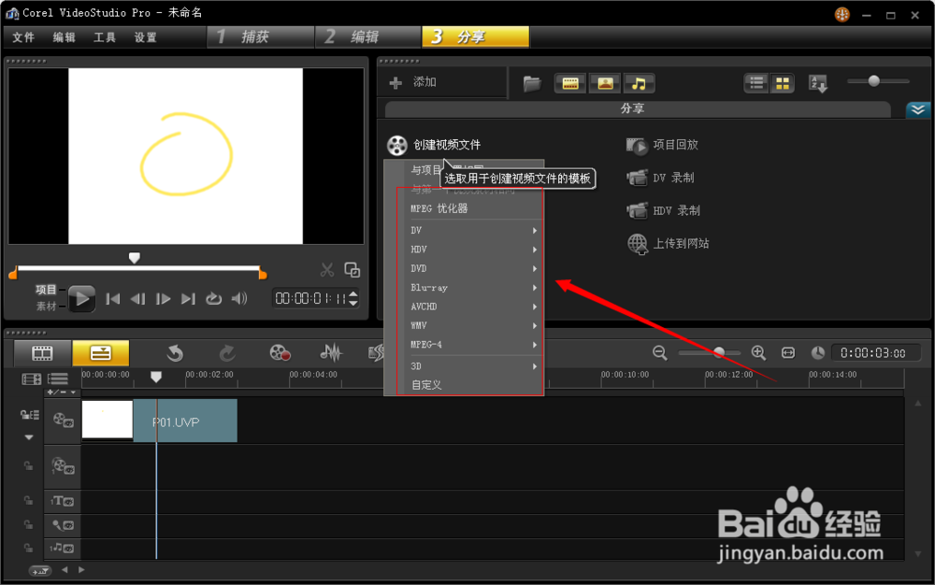Toggle the show audio files filter icon

[x=640, y=83]
